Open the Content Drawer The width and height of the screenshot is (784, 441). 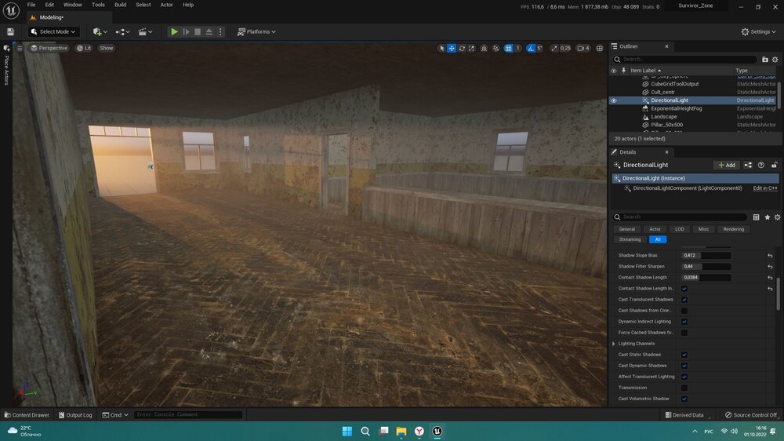pyautogui.click(x=26, y=415)
